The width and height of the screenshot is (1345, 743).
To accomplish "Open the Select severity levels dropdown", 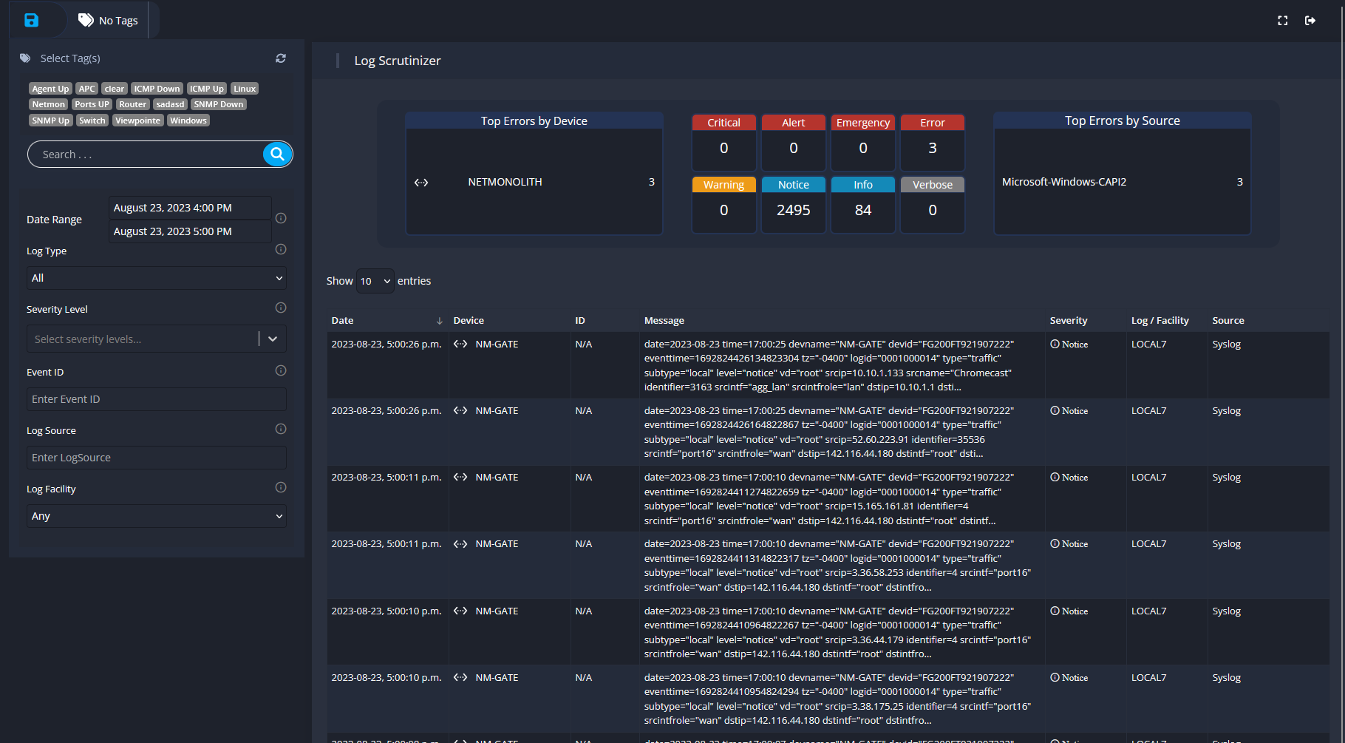I will 157,339.
